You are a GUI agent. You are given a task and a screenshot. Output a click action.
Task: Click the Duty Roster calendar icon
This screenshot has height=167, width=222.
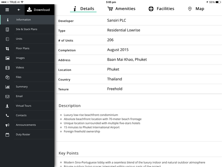(x=8, y=134)
